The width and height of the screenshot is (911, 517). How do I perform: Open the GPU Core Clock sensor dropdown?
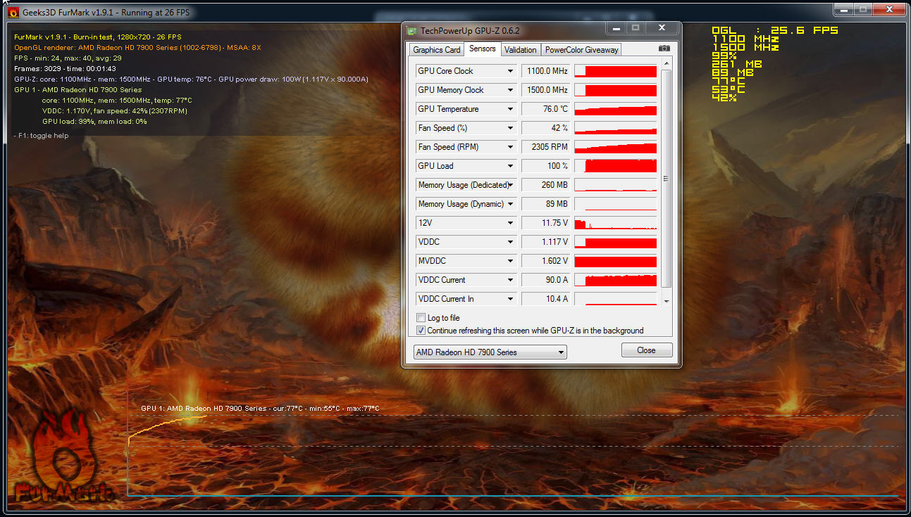click(510, 71)
